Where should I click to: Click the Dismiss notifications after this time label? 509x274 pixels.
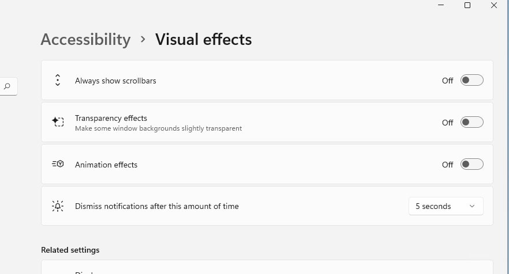click(156, 206)
